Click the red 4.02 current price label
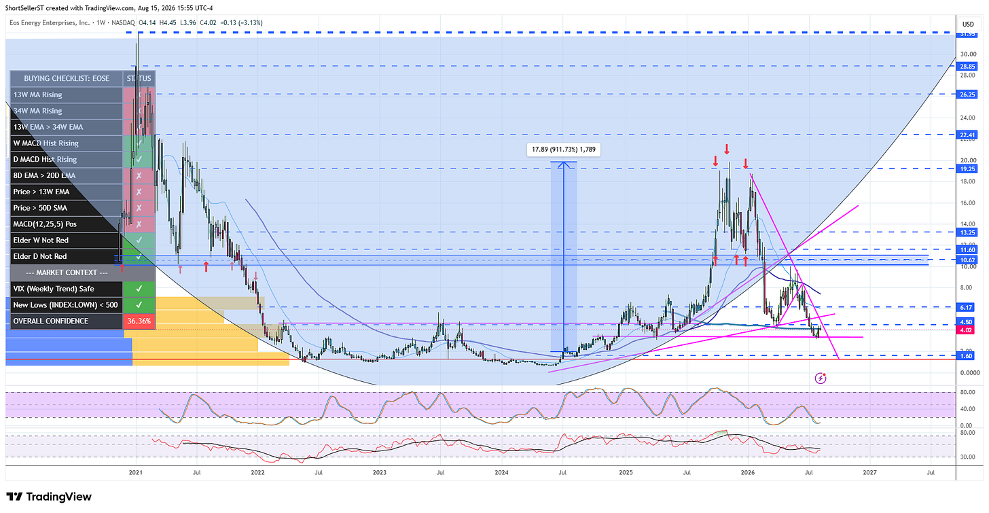Screen dimensions: 989x513 tap(967, 331)
